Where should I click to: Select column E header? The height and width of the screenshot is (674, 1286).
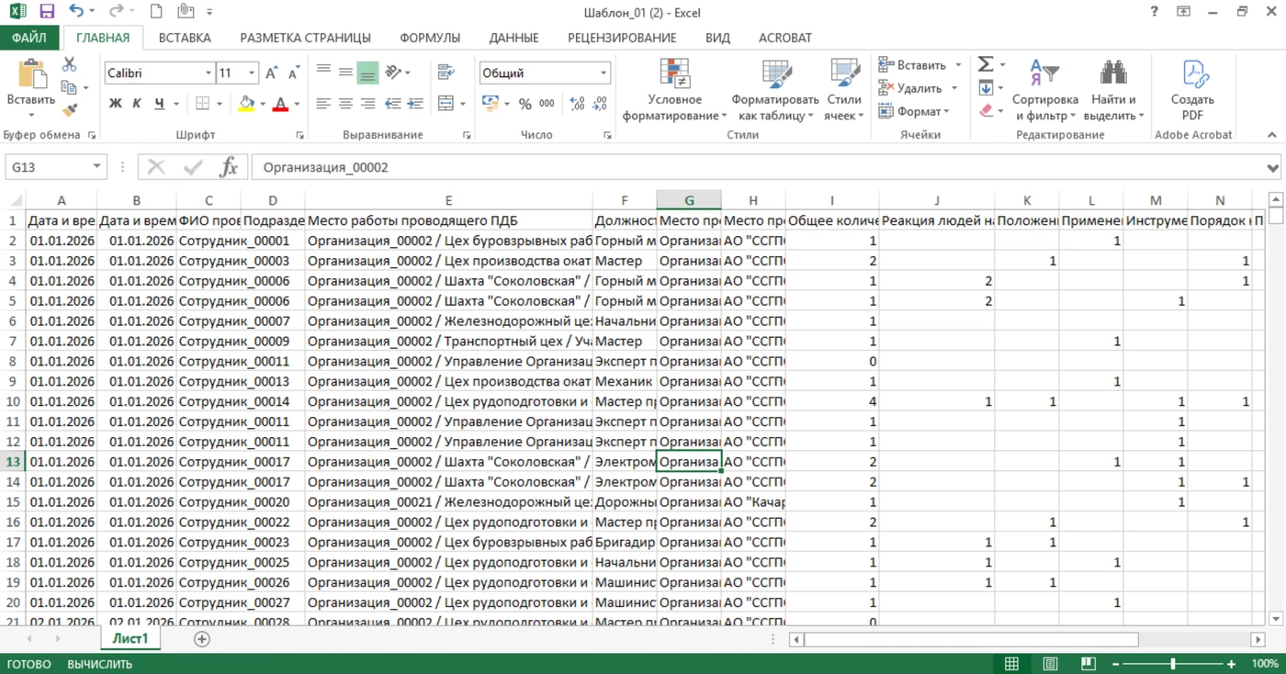point(448,200)
